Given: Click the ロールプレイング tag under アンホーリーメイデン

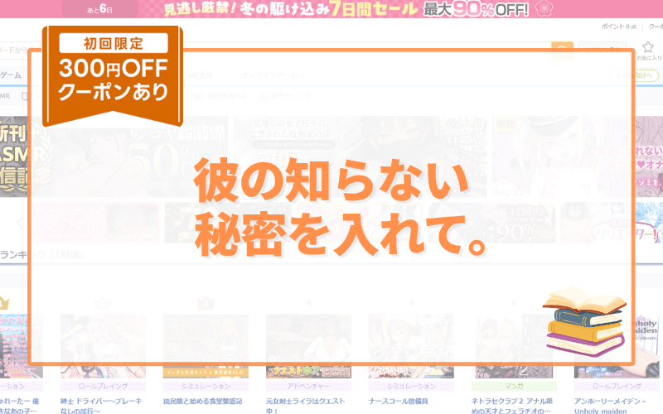Looking at the screenshot, I should (x=617, y=386).
